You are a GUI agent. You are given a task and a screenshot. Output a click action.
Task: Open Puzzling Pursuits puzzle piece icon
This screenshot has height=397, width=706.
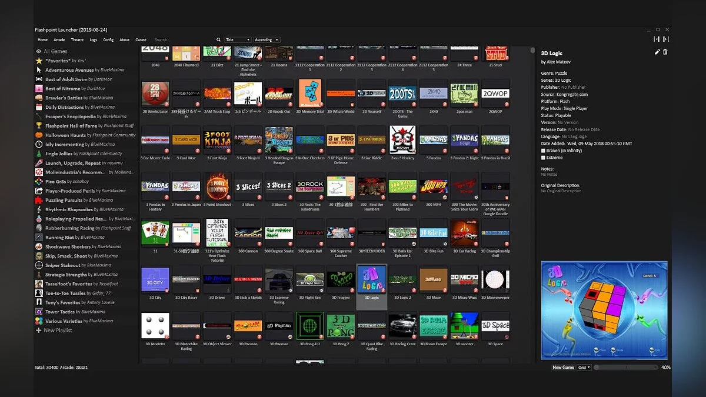[x=39, y=200]
